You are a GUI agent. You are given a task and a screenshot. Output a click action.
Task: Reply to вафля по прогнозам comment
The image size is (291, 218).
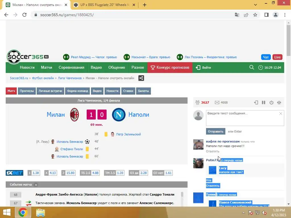(213, 151)
